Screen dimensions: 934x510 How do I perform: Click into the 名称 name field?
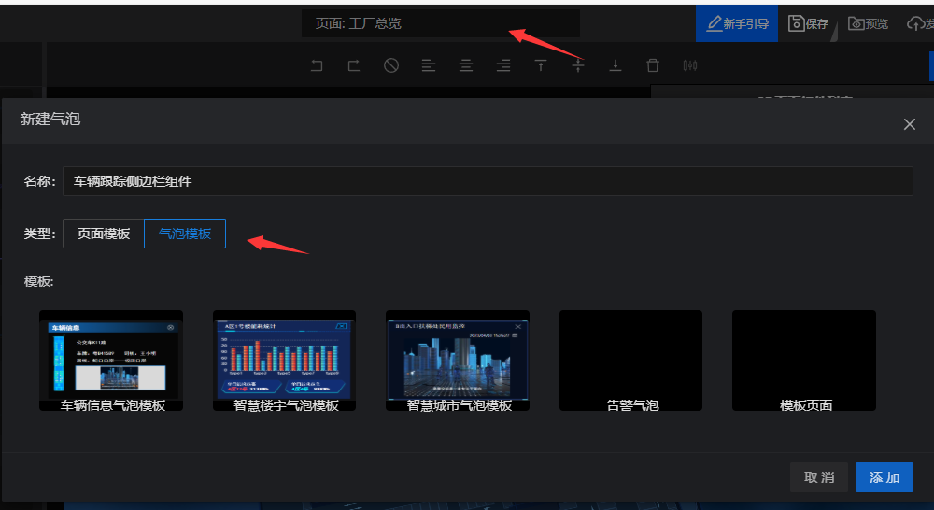(x=488, y=181)
